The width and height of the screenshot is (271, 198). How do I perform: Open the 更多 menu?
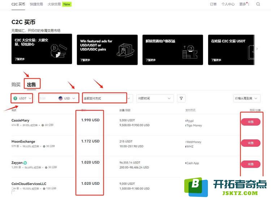(243, 4)
